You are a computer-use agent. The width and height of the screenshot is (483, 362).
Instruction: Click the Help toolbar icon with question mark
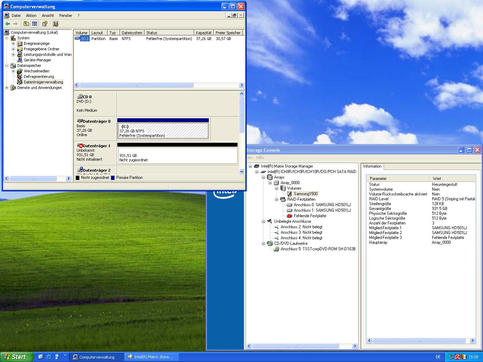[x=45, y=24]
